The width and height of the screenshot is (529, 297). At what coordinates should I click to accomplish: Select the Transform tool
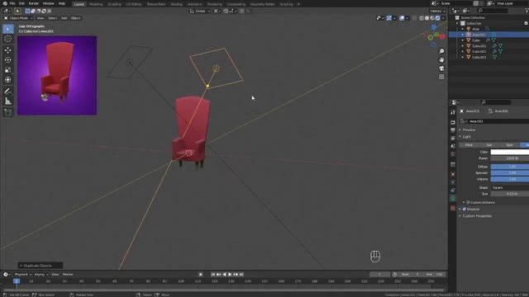pos(7,80)
